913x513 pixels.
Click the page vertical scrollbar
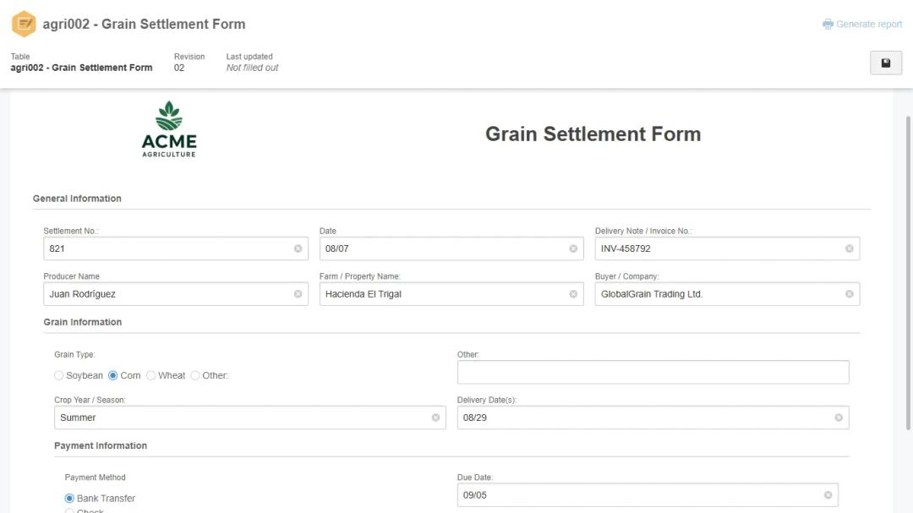(x=908, y=254)
